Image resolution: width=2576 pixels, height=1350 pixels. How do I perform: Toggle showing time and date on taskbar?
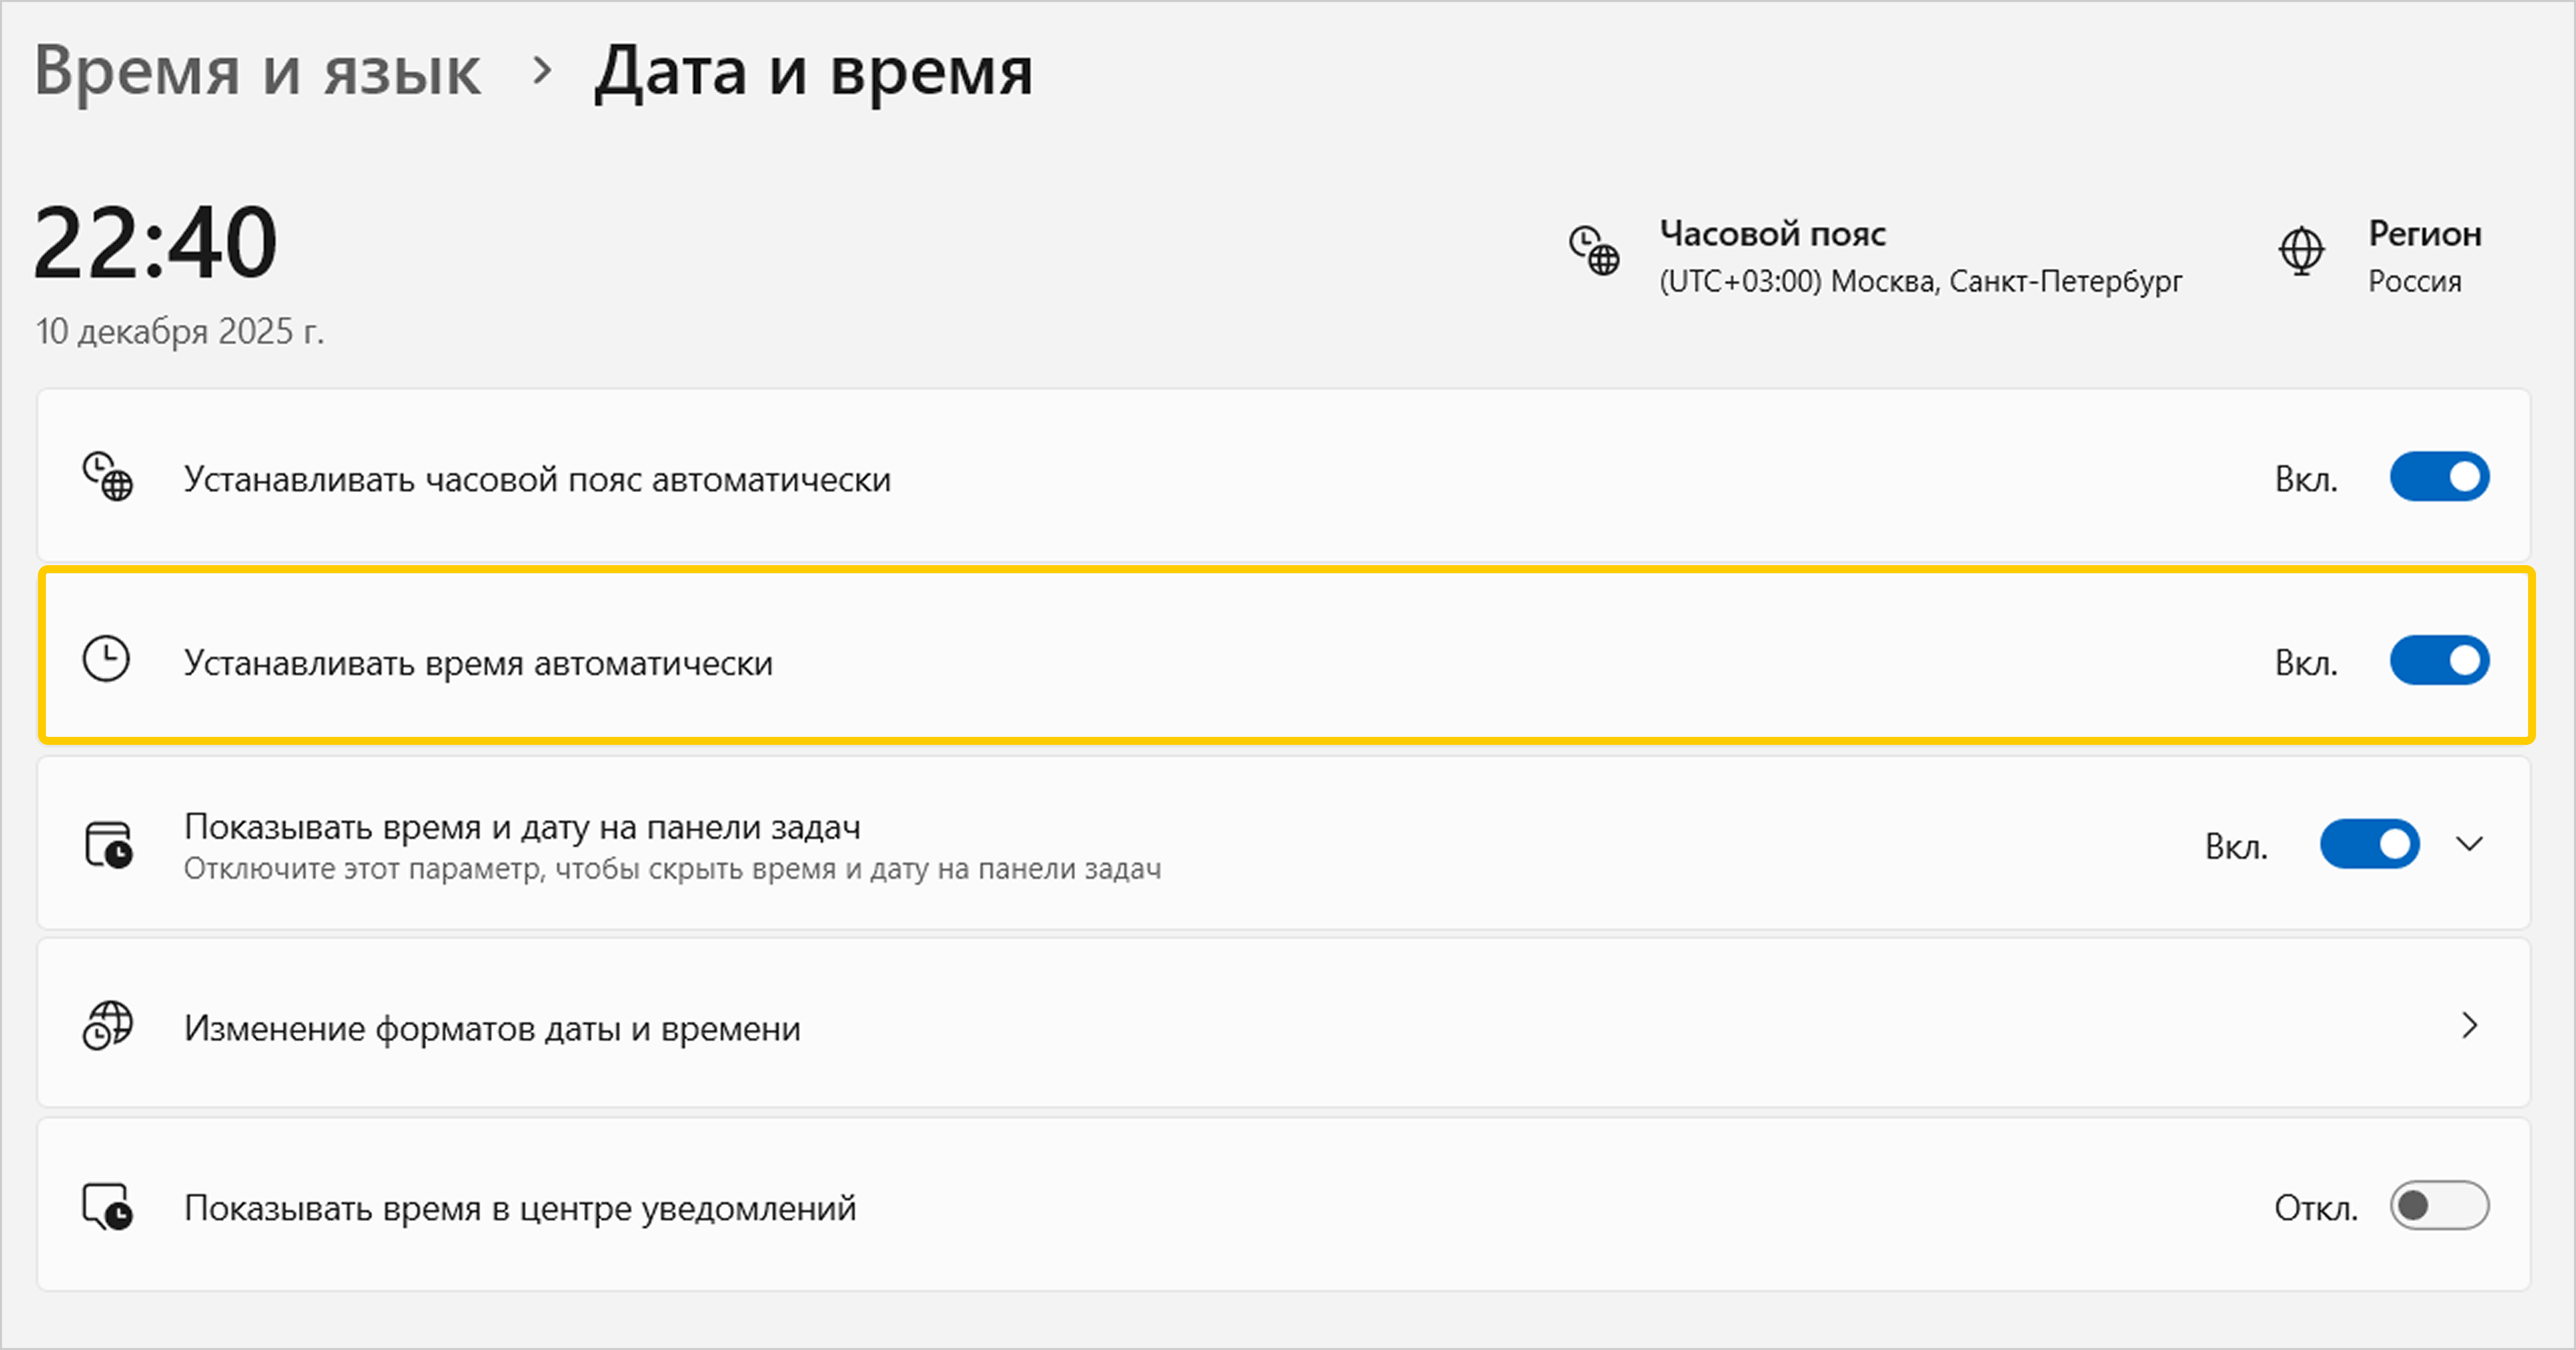[x=2369, y=845]
